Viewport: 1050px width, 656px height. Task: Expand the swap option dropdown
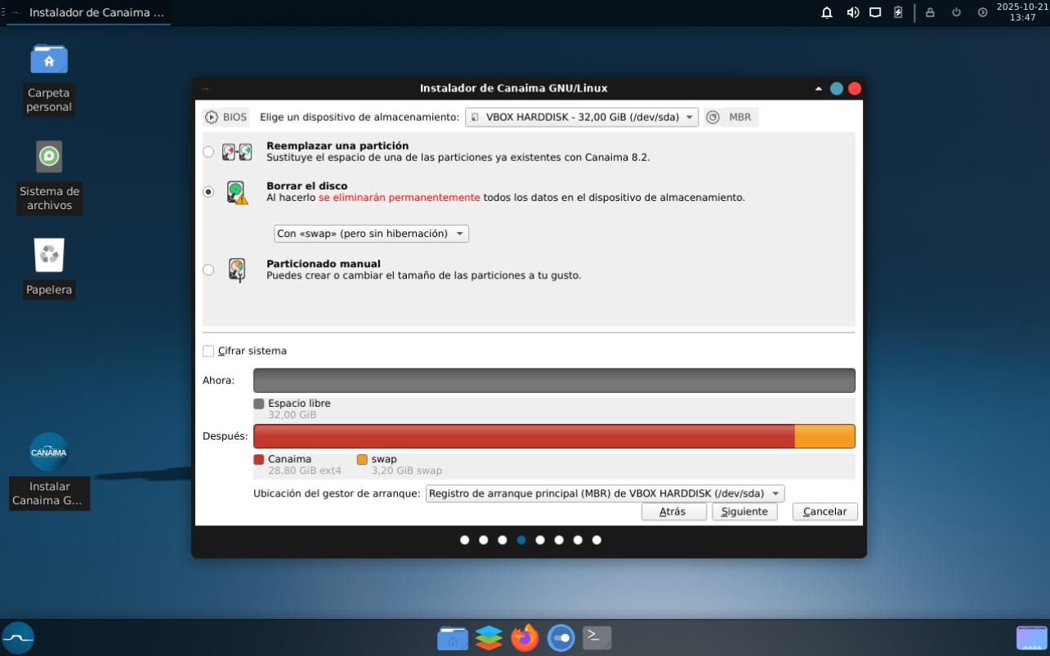pos(371,234)
